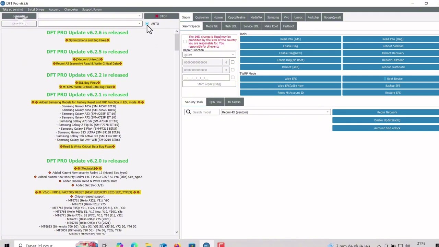Click Enable Diag(new) button
Screen dimensions: 439x247
[x=290, y=53]
